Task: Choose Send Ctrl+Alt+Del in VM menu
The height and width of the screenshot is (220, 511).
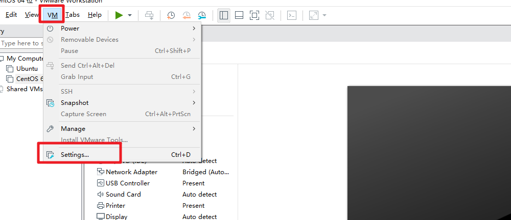Action: click(x=123, y=66)
